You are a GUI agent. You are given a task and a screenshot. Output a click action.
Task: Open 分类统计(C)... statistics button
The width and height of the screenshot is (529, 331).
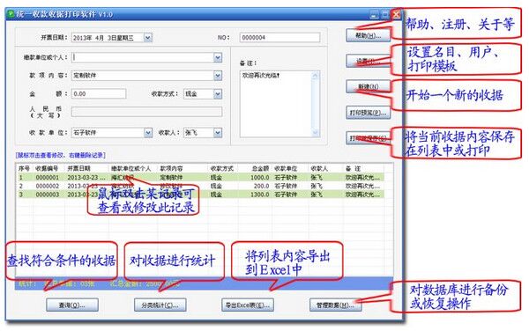tap(160, 305)
